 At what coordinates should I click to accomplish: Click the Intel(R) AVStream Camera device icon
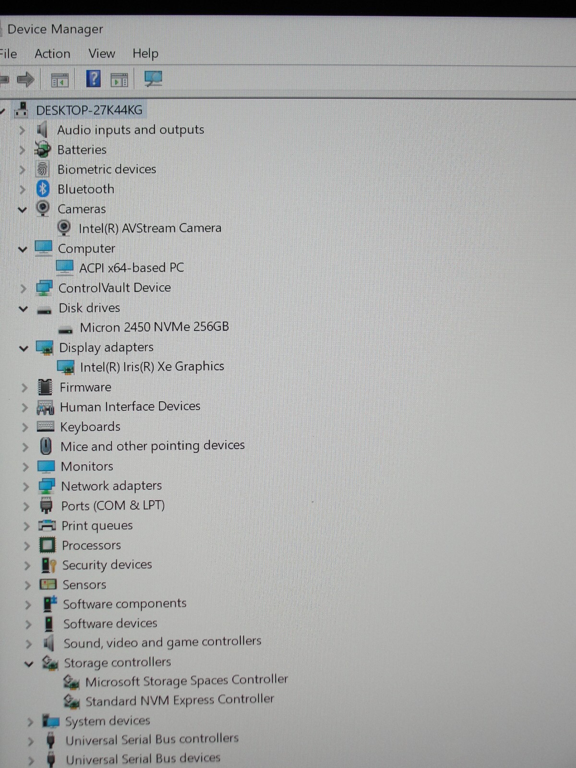coord(64,228)
